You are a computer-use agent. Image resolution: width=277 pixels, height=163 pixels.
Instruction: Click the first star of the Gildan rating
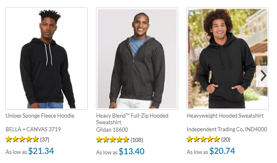click(99, 140)
